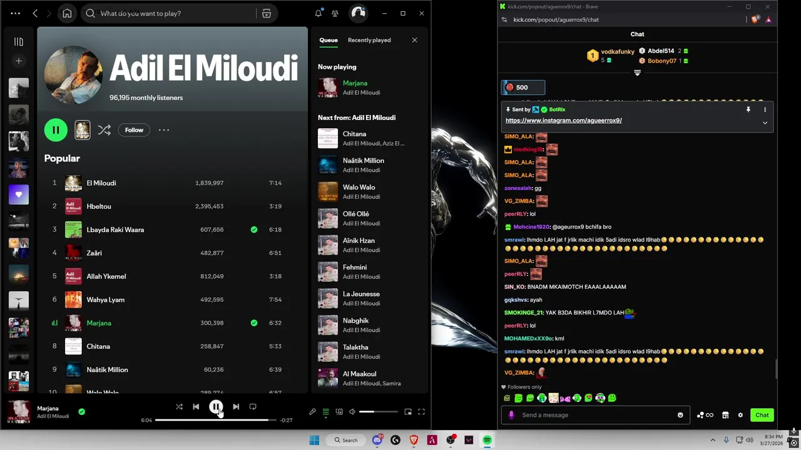Viewport: 801px width, 450px height.
Task: Switch to Recently played tab
Action: point(369,40)
